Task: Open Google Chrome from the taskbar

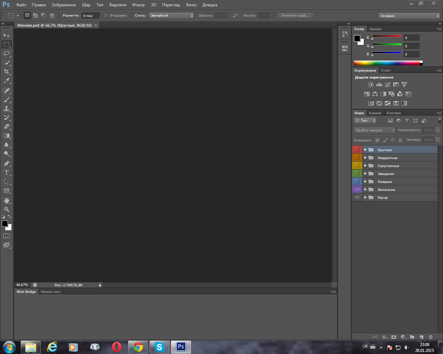Action: tap(138, 347)
